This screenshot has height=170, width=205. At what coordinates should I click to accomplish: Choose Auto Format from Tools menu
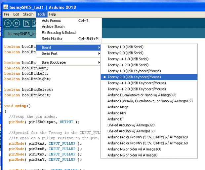69,20
